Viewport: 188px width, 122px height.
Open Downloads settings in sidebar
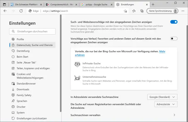pyautogui.click(x=23, y=89)
